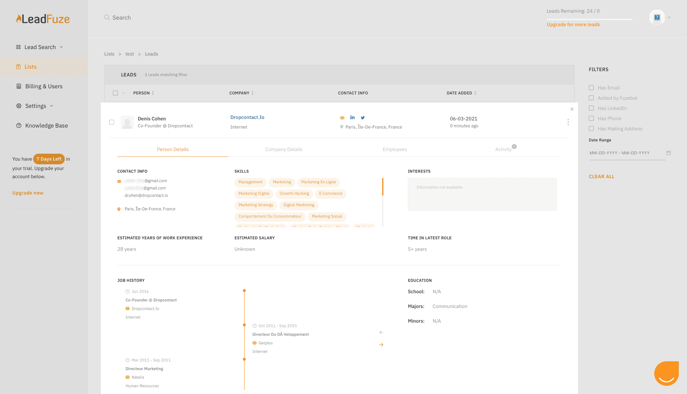
Task: Sort leads by Date Added column
Action: tap(462, 93)
